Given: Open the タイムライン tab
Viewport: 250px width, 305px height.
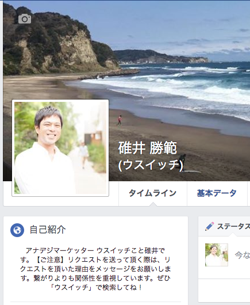Looking at the screenshot, I should (153, 193).
